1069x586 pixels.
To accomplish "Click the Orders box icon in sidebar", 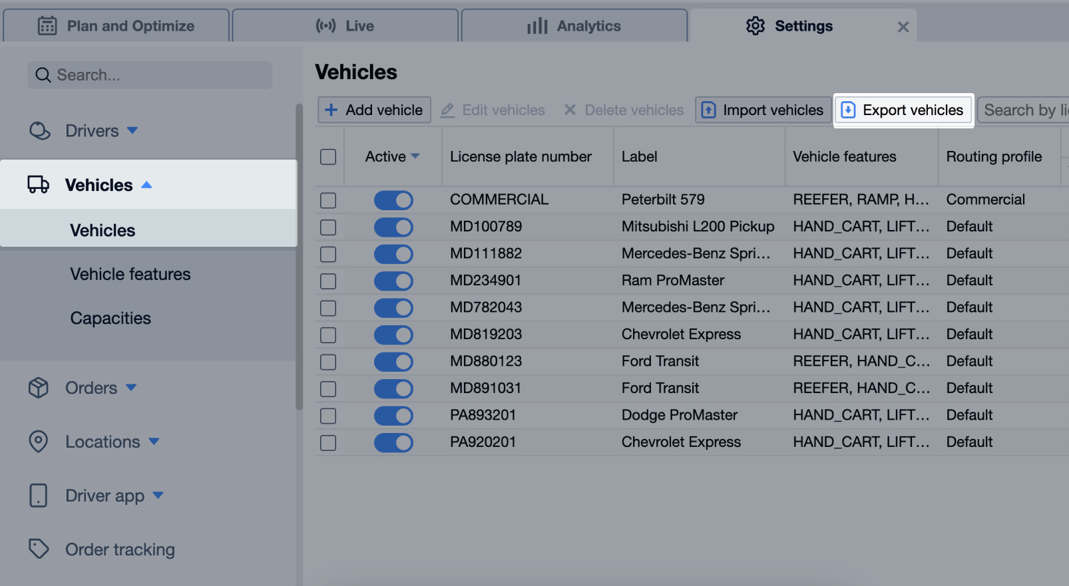I will tap(39, 388).
